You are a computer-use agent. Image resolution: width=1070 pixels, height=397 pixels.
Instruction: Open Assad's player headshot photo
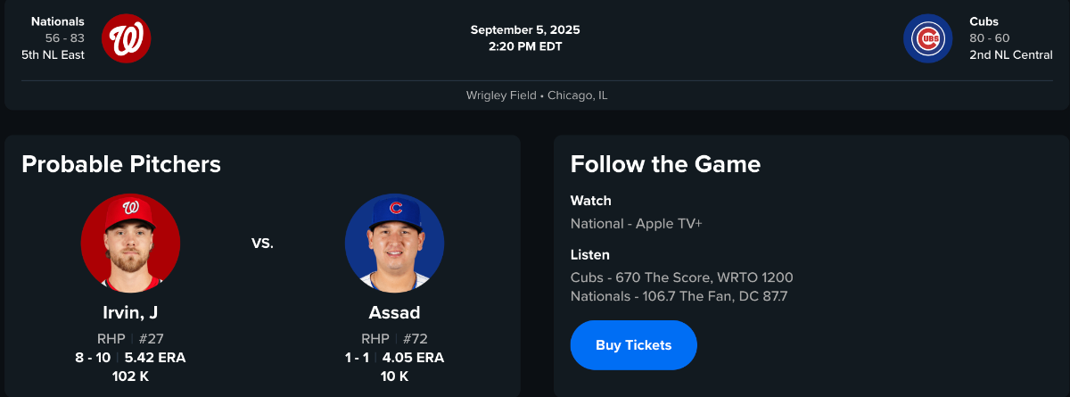tap(394, 244)
